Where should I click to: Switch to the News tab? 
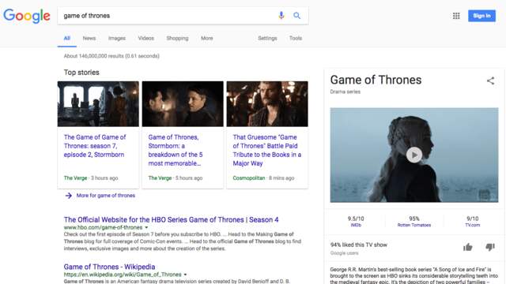tap(89, 38)
